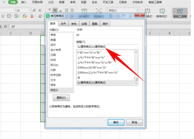
Task: Open the cell borders icon
Action: coord(9,16)
